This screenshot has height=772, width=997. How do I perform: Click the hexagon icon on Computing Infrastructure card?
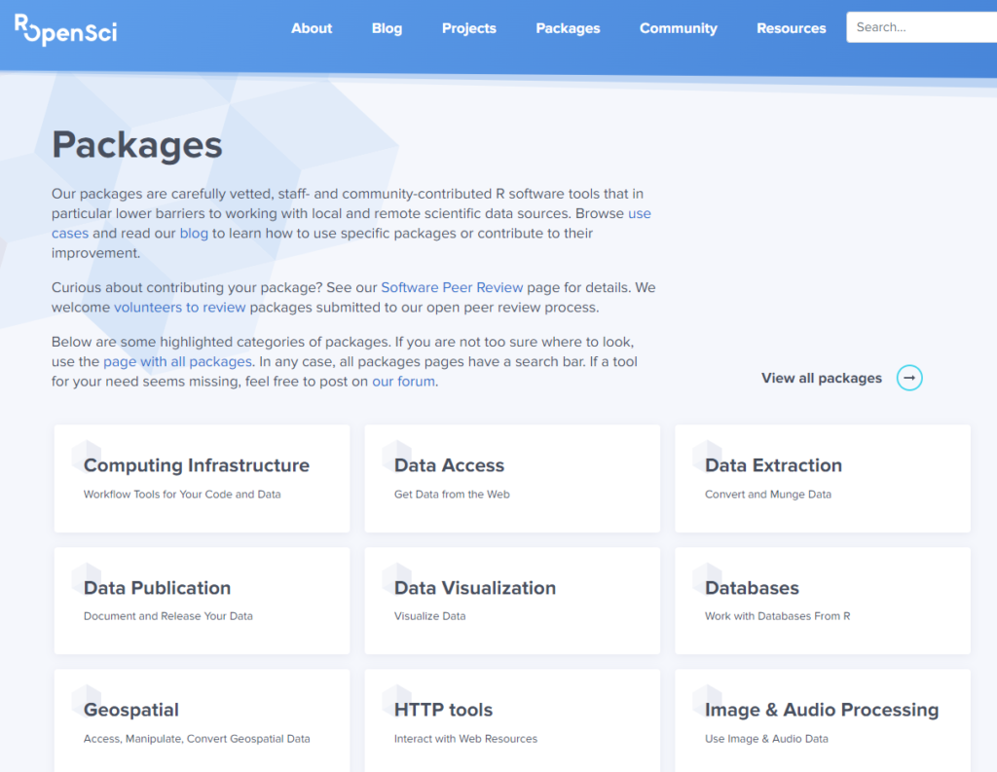[87, 456]
